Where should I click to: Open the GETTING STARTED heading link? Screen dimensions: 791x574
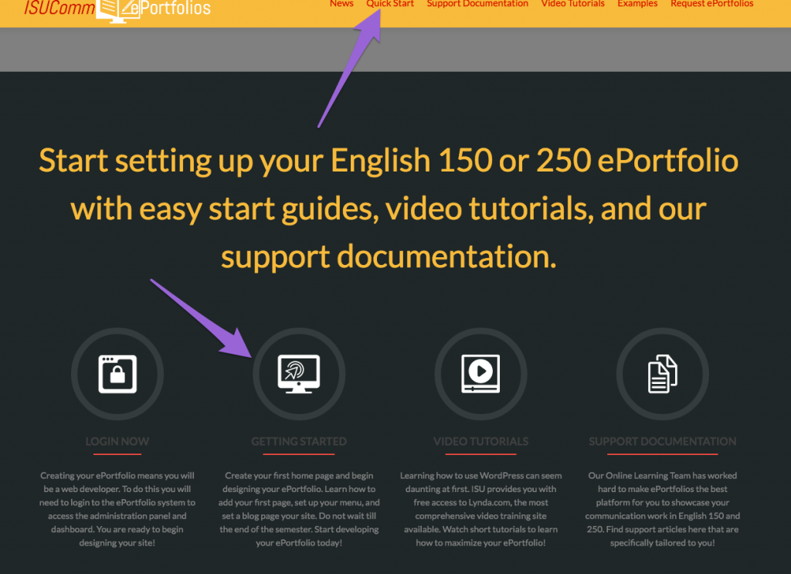299,441
